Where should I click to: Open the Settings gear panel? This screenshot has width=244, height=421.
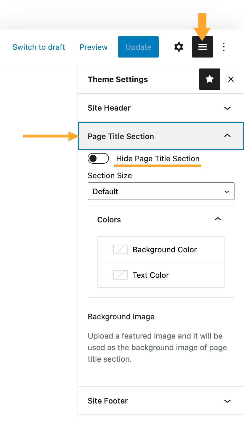(x=179, y=47)
